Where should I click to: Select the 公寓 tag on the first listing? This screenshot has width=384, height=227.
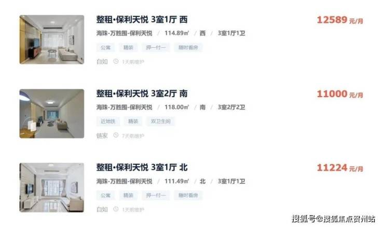tap(105, 48)
